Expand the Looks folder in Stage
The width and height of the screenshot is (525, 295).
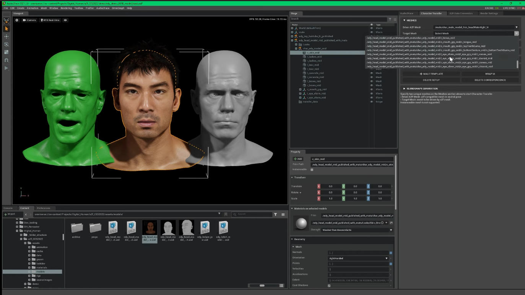pyautogui.click(x=296, y=44)
